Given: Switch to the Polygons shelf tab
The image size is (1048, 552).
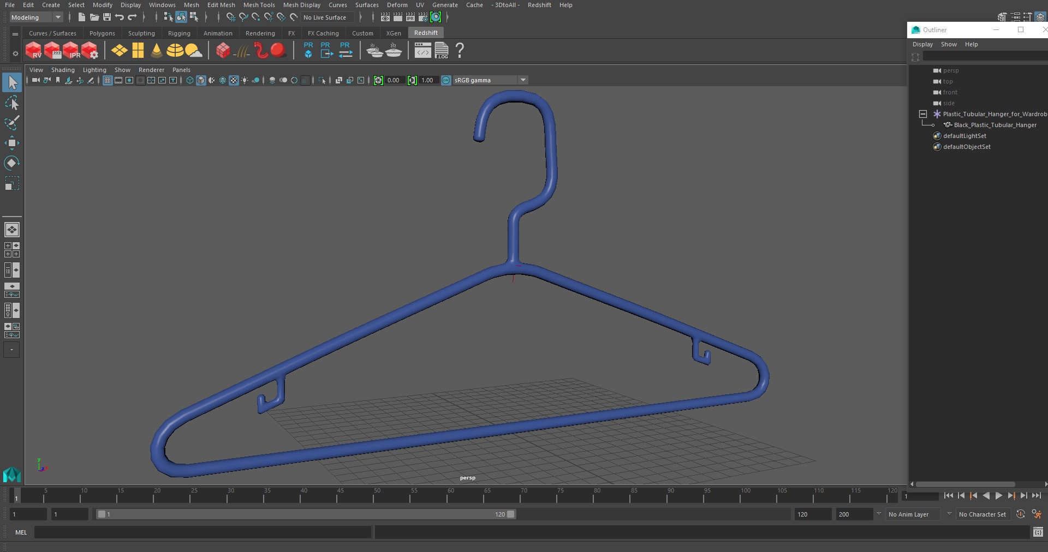Looking at the screenshot, I should pyautogui.click(x=102, y=33).
